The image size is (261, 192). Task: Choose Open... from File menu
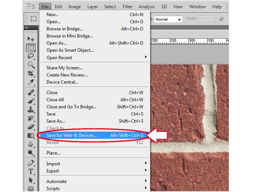[x=94, y=22]
